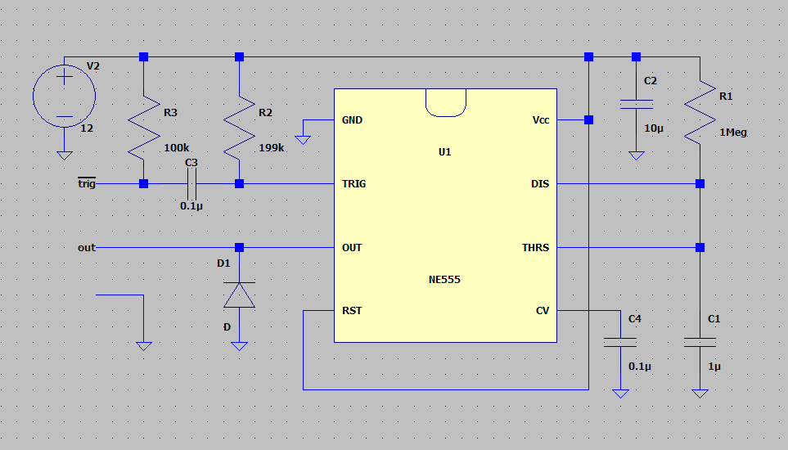Select the C4 capacitor symbol

pyautogui.click(x=620, y=343)
